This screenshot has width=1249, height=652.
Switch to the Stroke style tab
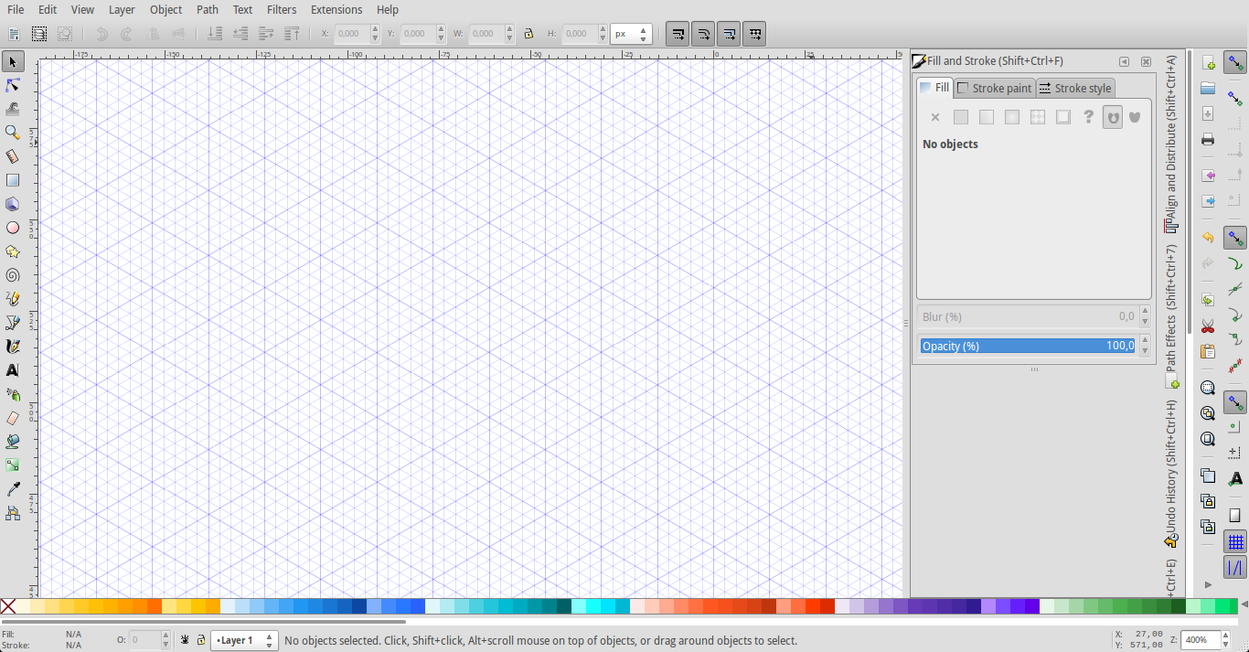click(1075, 88)
